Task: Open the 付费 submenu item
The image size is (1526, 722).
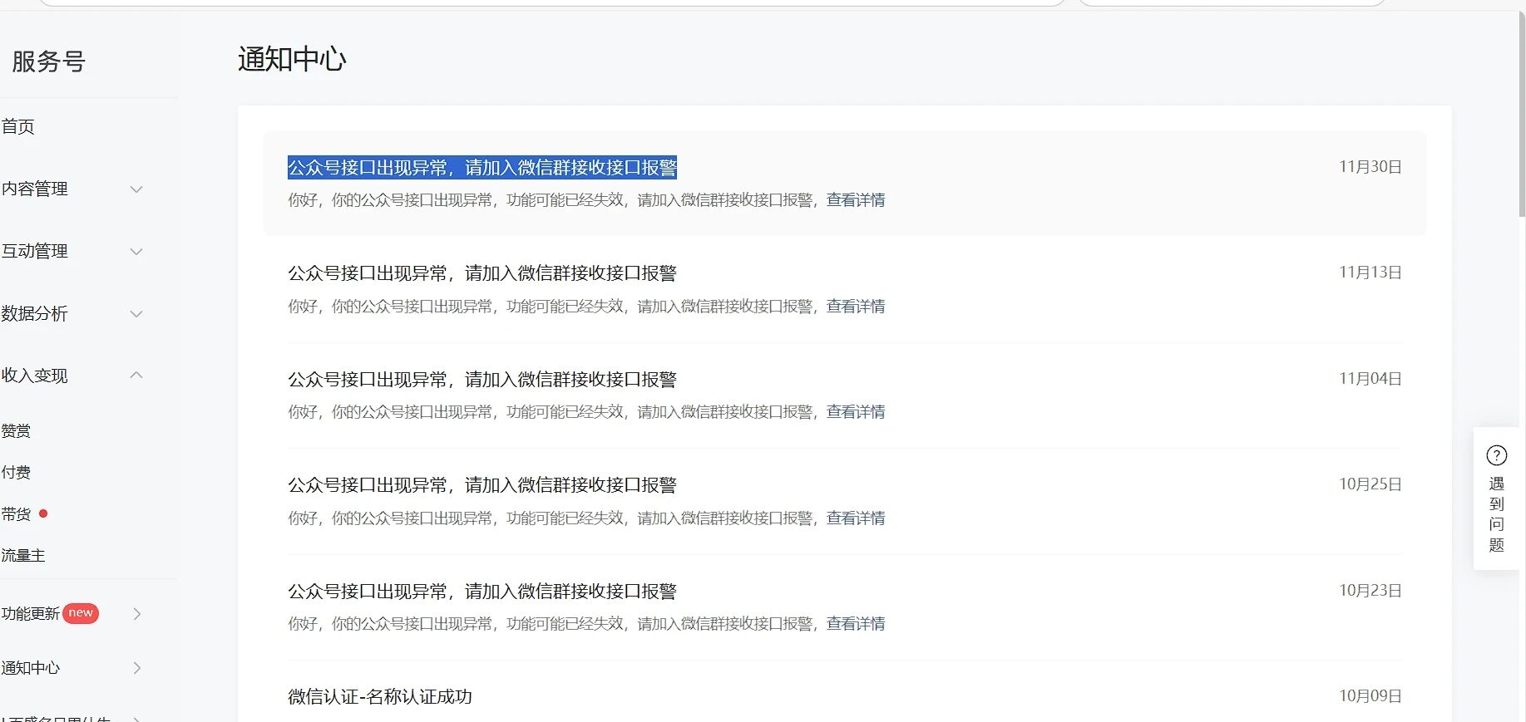Action: click(x=16, y=472)
